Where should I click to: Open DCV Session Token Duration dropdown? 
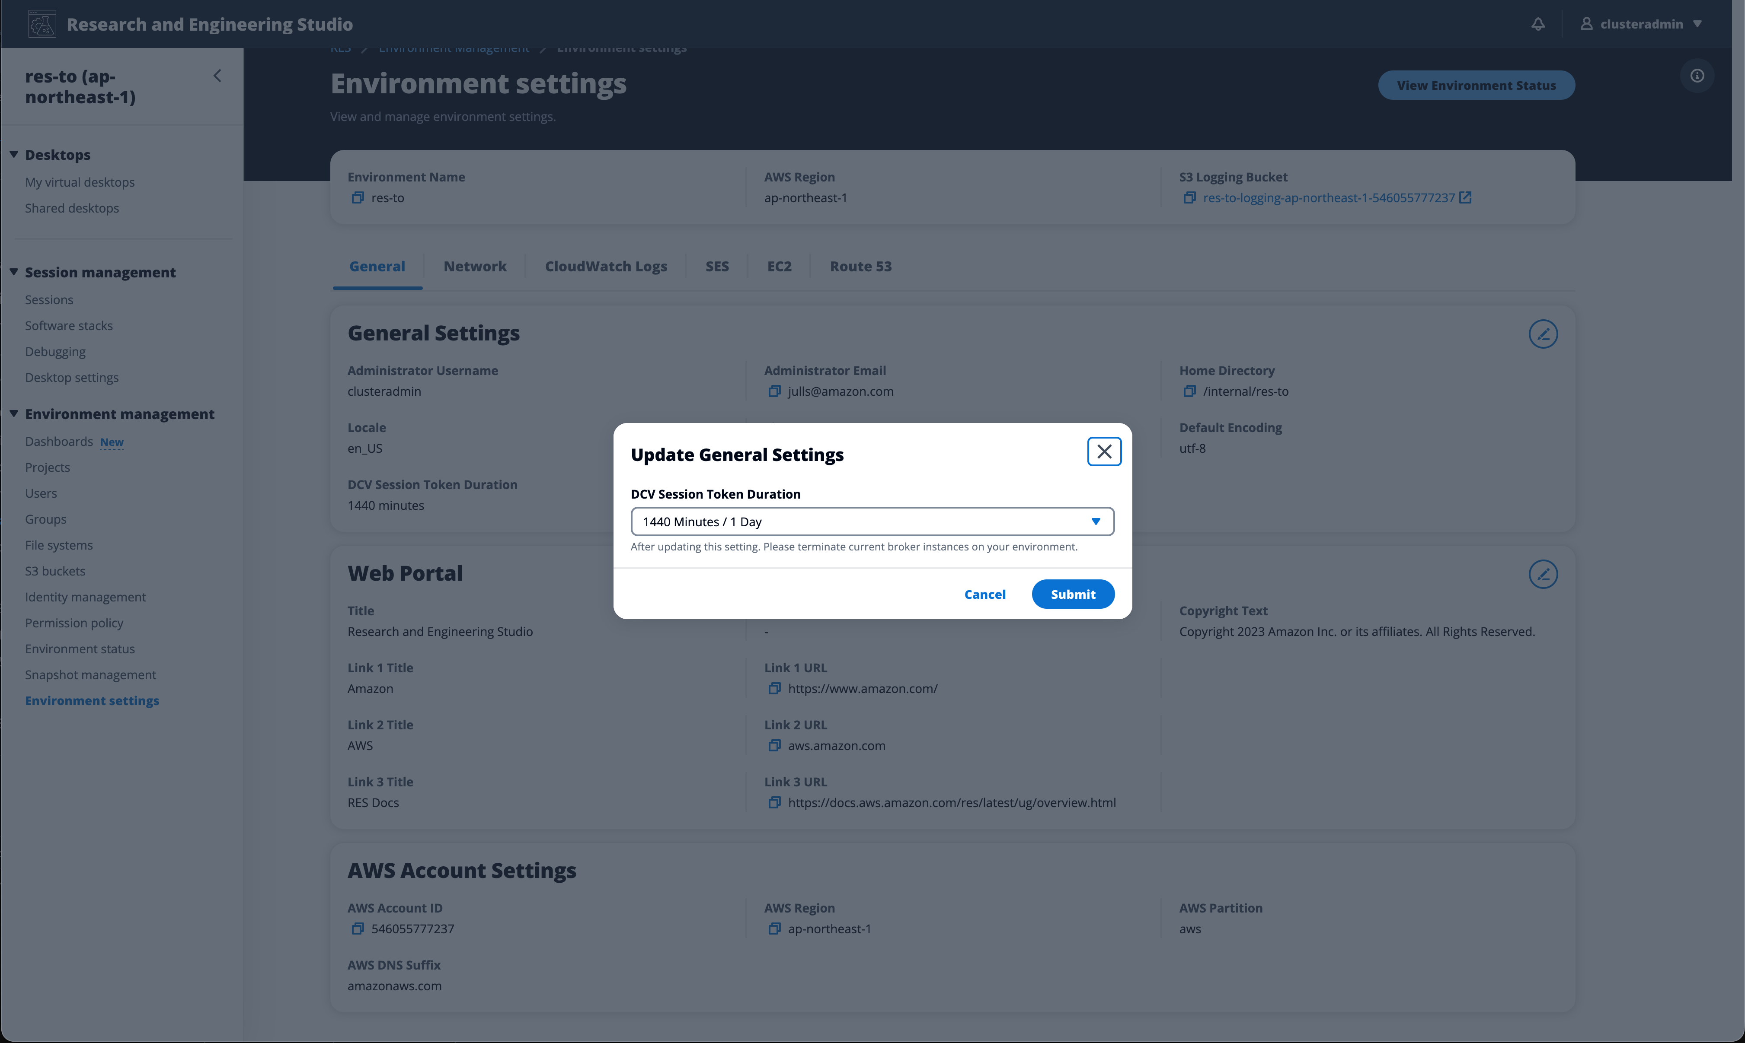[x=872, y=521]
